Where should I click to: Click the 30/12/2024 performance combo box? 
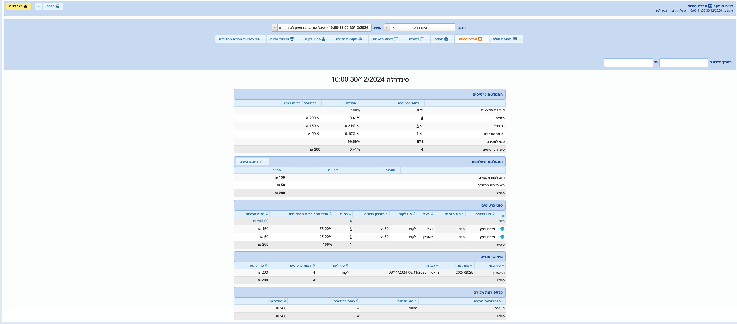pyautogui.click(x=322, y=28)
